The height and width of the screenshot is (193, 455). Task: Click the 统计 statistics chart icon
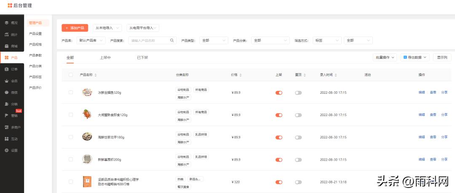[7, 34]
